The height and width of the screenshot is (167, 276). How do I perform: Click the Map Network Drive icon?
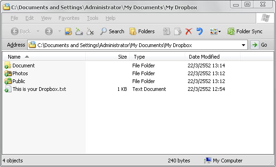pyautogui.click(x=79, y=31)
